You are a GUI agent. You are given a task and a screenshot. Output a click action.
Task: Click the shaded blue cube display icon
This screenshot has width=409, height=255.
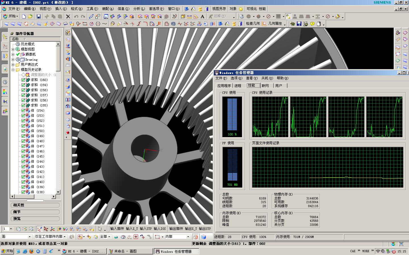[204, 237]
